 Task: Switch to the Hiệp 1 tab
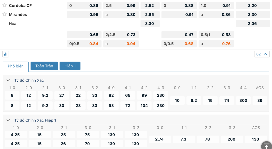70,66
